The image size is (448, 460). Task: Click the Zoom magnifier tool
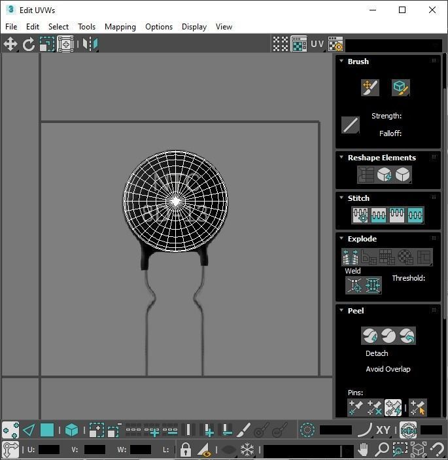[382, 449]
